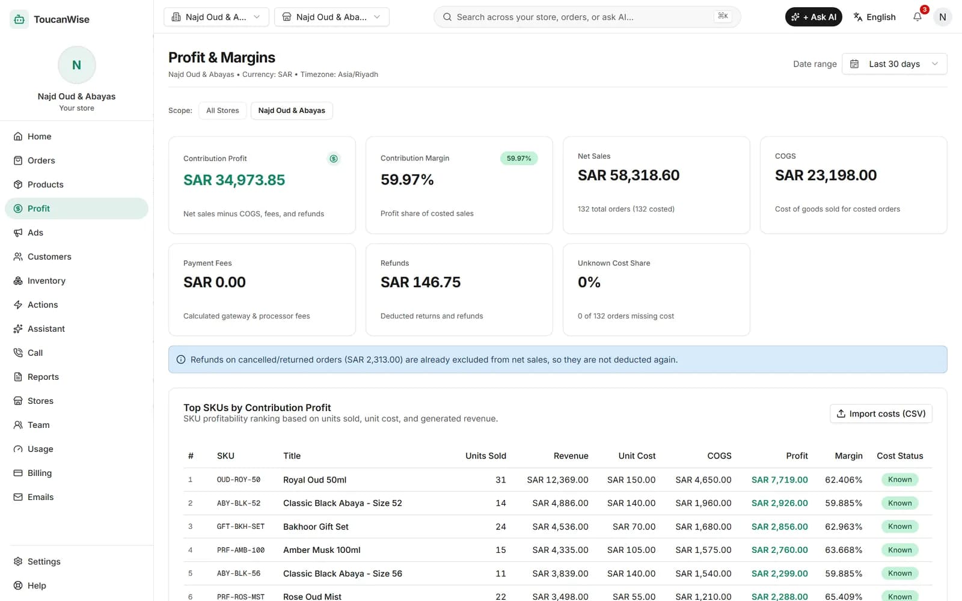The height and width of the screenshot is (601, 962).
Task: Open the Usage gauge icon
Action: [x=18, y=449]
